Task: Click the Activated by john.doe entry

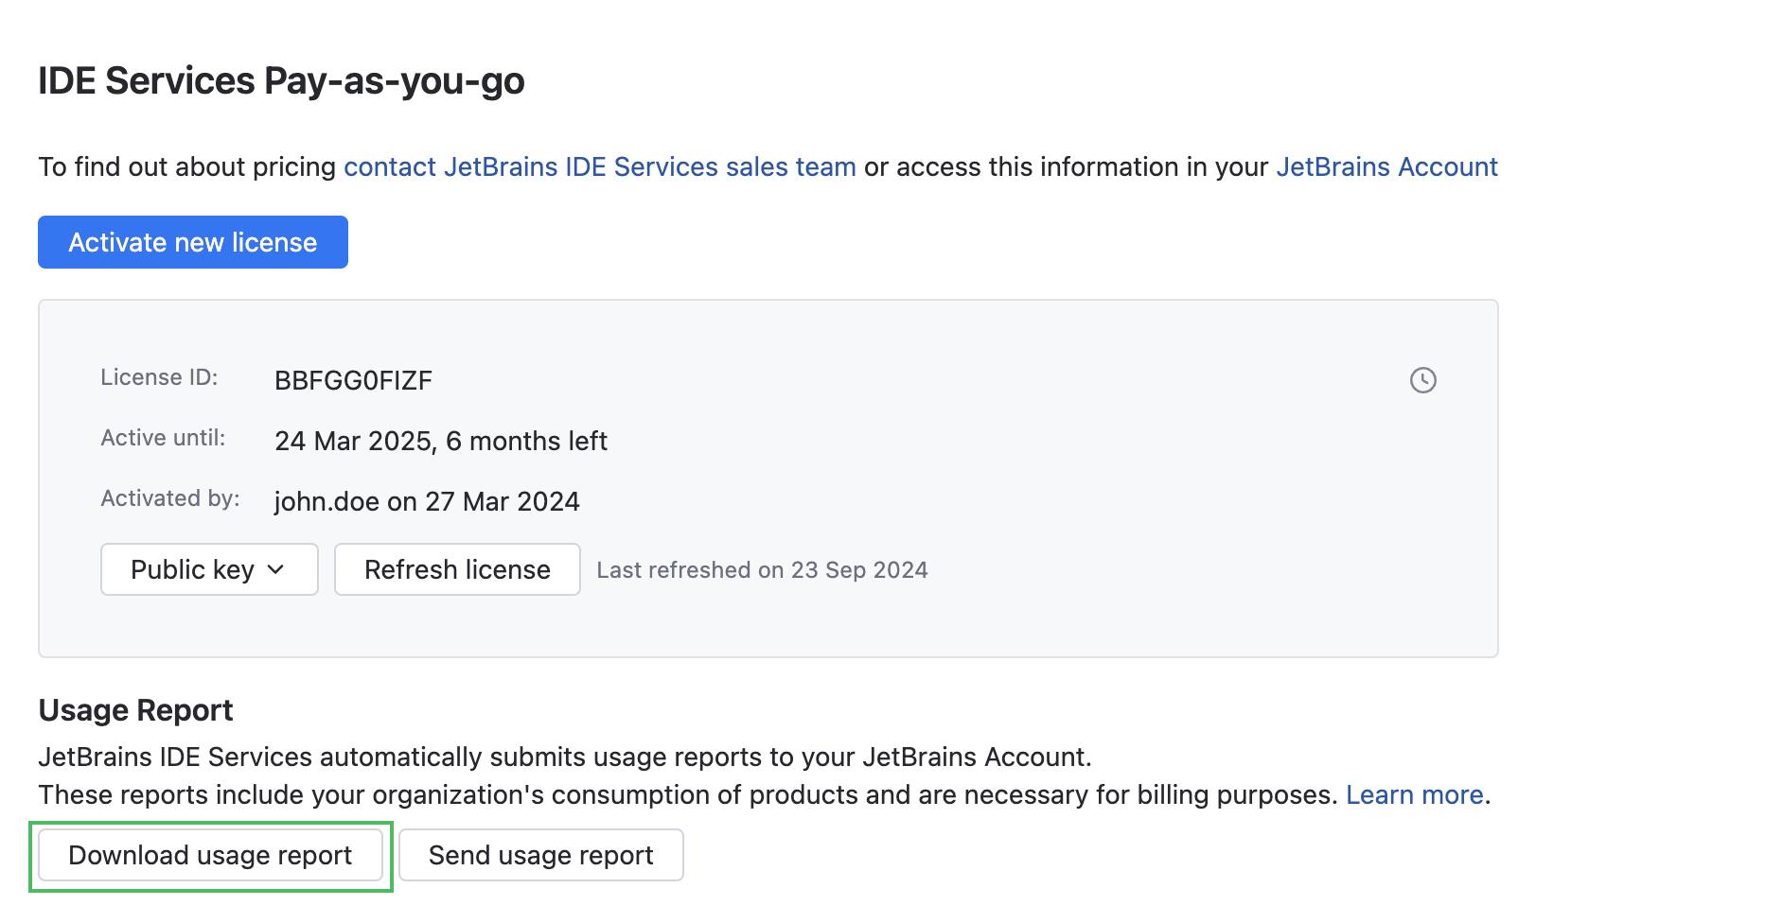Action: coord(426,501)
